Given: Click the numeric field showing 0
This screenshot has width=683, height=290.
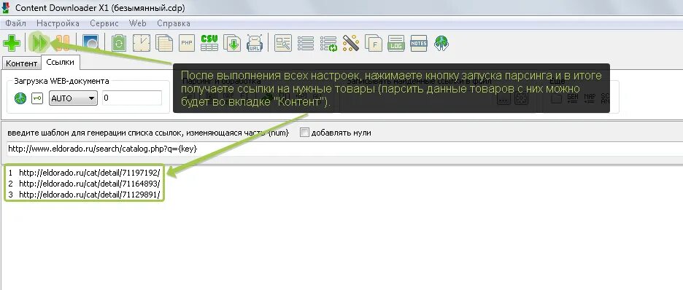Looking at the screenshot, I should [x=132, y=98].
